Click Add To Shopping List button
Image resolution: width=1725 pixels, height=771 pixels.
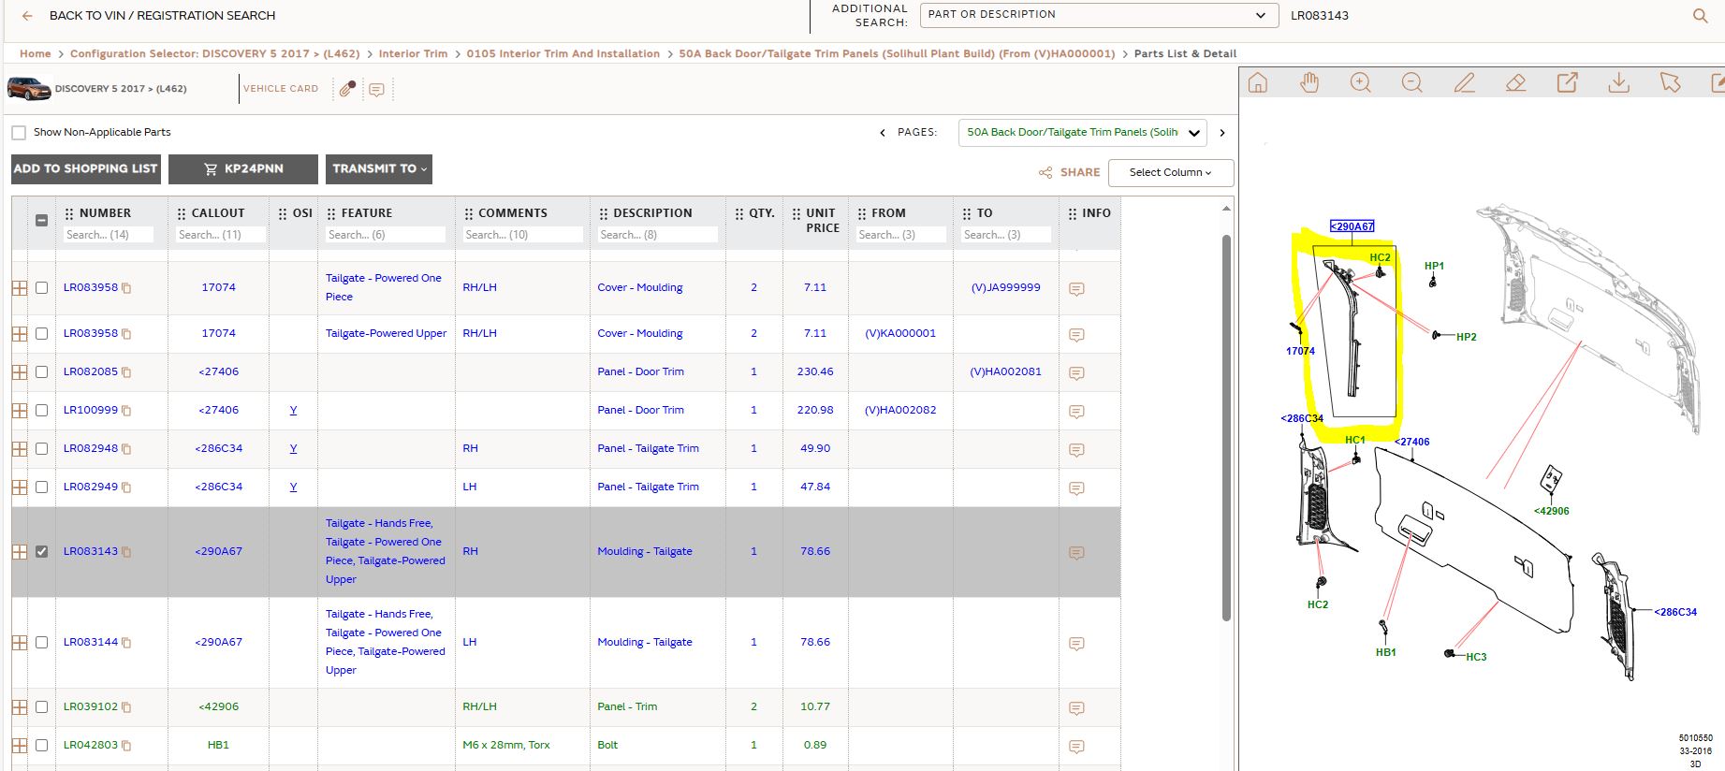click(x=86, y=169)
